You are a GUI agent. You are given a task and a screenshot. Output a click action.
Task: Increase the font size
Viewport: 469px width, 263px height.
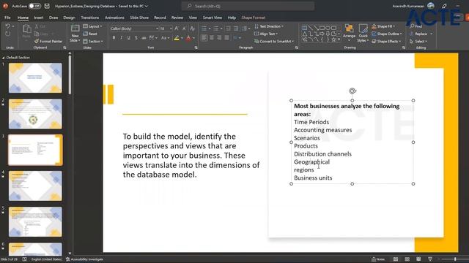(177, 28)
